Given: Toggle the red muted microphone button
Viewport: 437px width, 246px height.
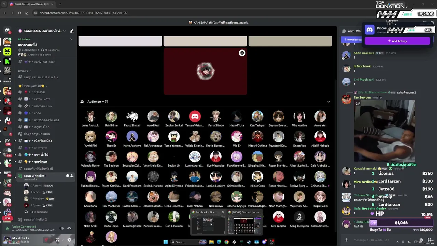Looking at the screenshot, I should 46,240.
